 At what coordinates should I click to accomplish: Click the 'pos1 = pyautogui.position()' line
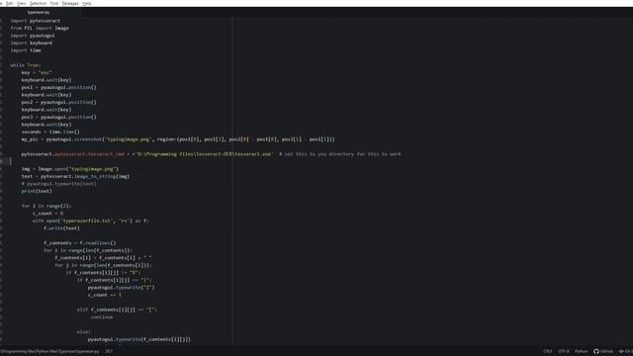click(x=59, y=87)
